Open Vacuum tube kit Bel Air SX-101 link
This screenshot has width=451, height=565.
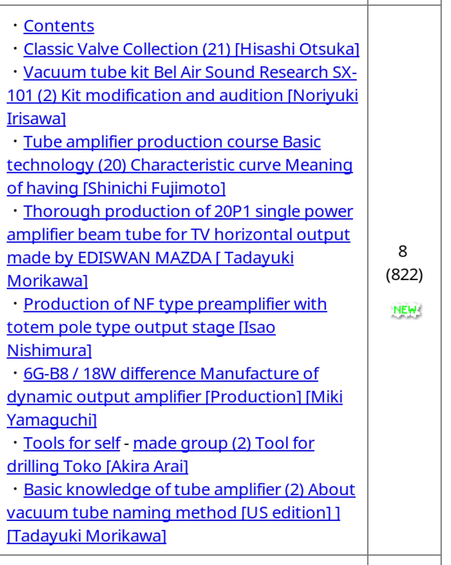190,72
